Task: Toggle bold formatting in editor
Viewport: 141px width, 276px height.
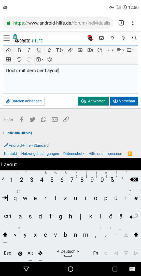Action: pyautogui.click(x=19, y=50)
